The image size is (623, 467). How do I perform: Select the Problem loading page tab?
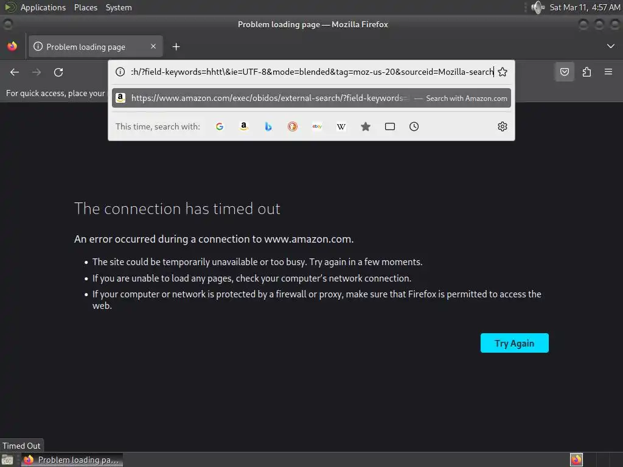click(x=96, y=46)
